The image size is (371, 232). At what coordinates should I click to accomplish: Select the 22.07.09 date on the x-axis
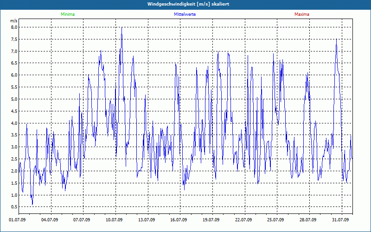pos(243,220)
